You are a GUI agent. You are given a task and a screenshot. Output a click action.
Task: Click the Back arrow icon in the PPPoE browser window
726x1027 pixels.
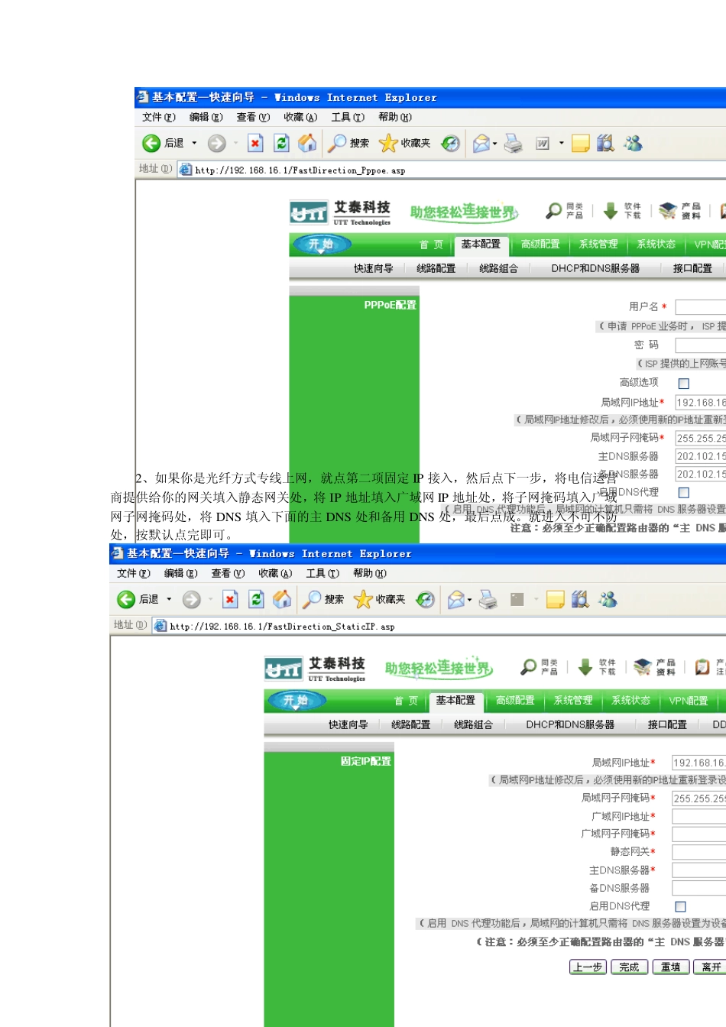click(151, 143)
